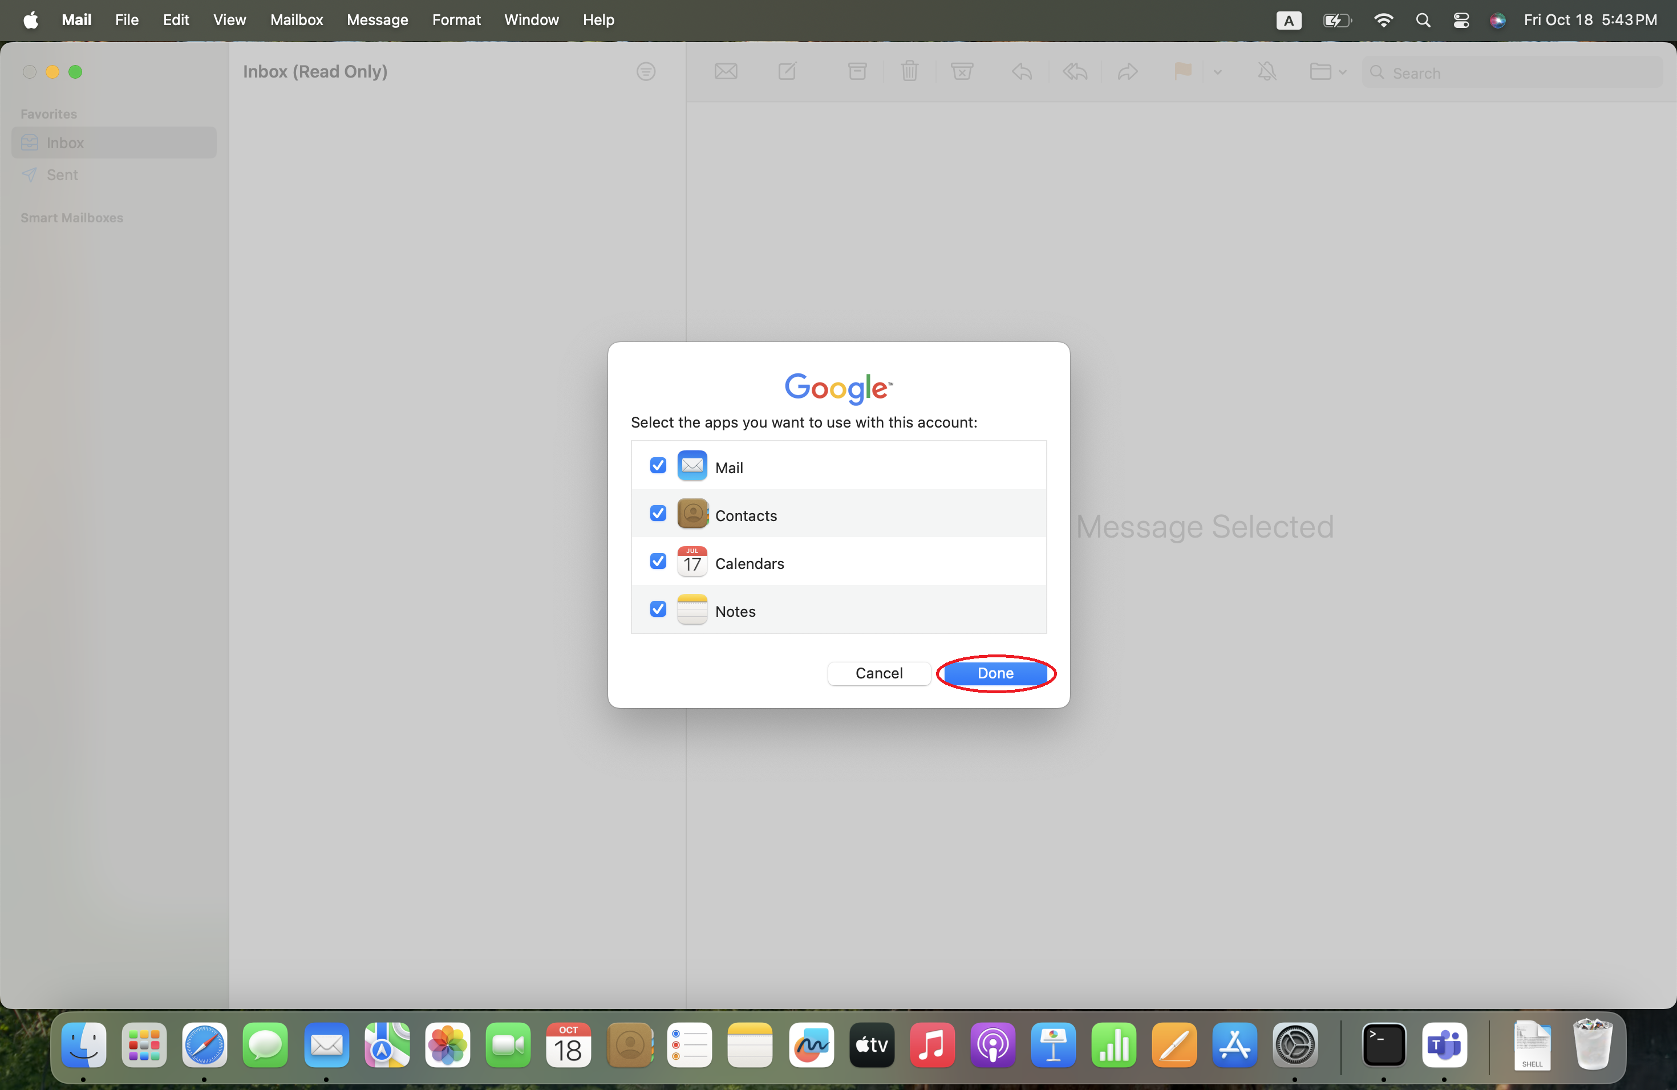
Task: Open Finder from the Dock
Action: 83,1045
